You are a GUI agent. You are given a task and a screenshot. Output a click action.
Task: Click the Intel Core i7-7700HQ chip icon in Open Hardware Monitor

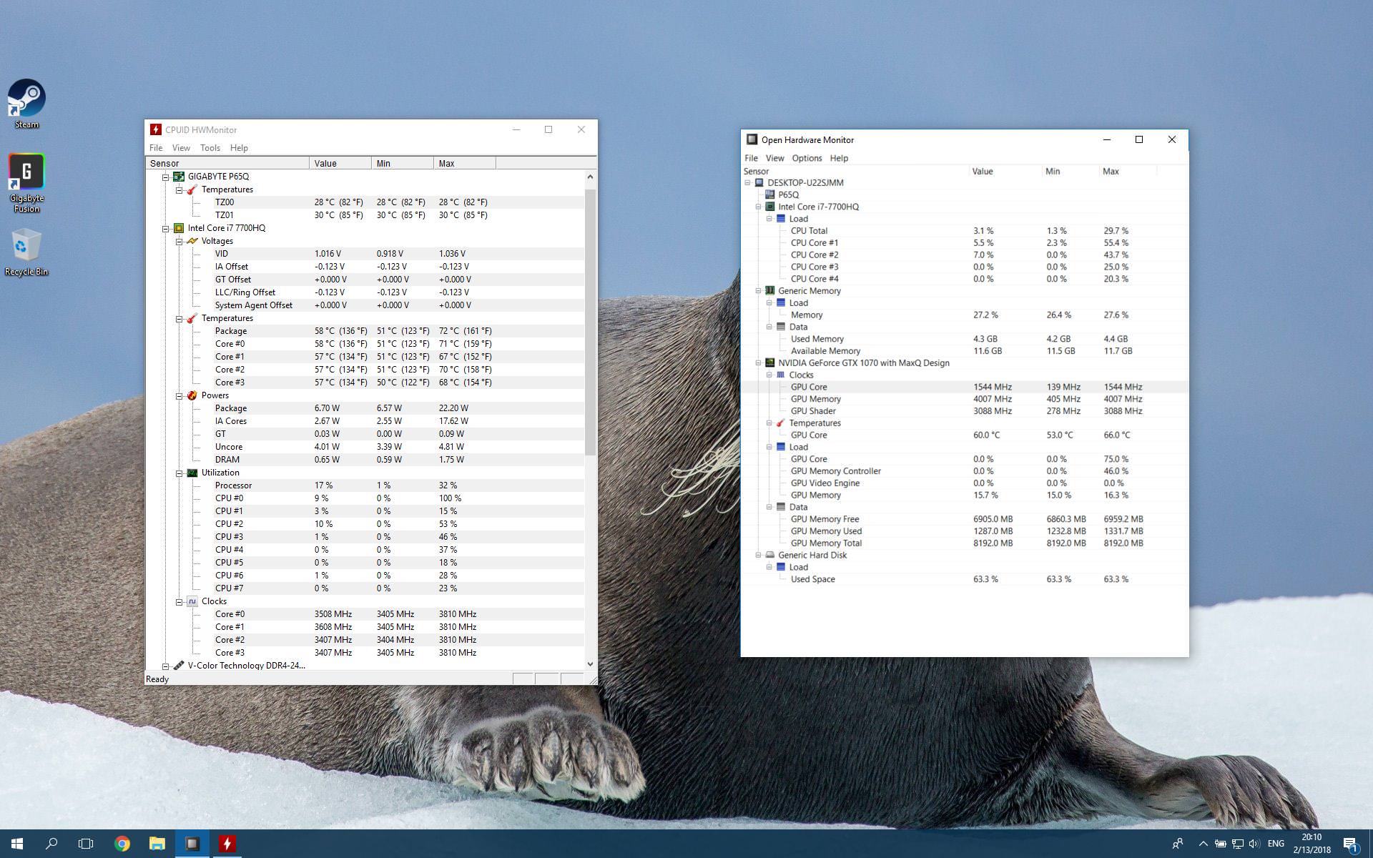click(769, 207)
